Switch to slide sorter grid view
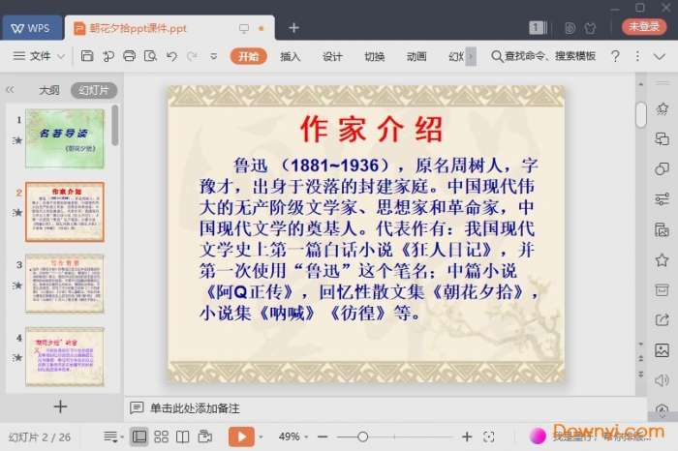 point(162,436)
